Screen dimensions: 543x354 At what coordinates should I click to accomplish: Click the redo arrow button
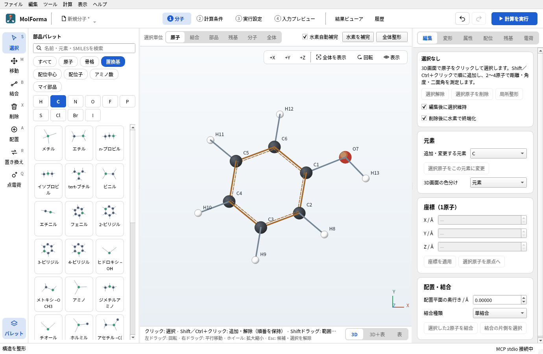pyautogui.click(x=479, y=18)
